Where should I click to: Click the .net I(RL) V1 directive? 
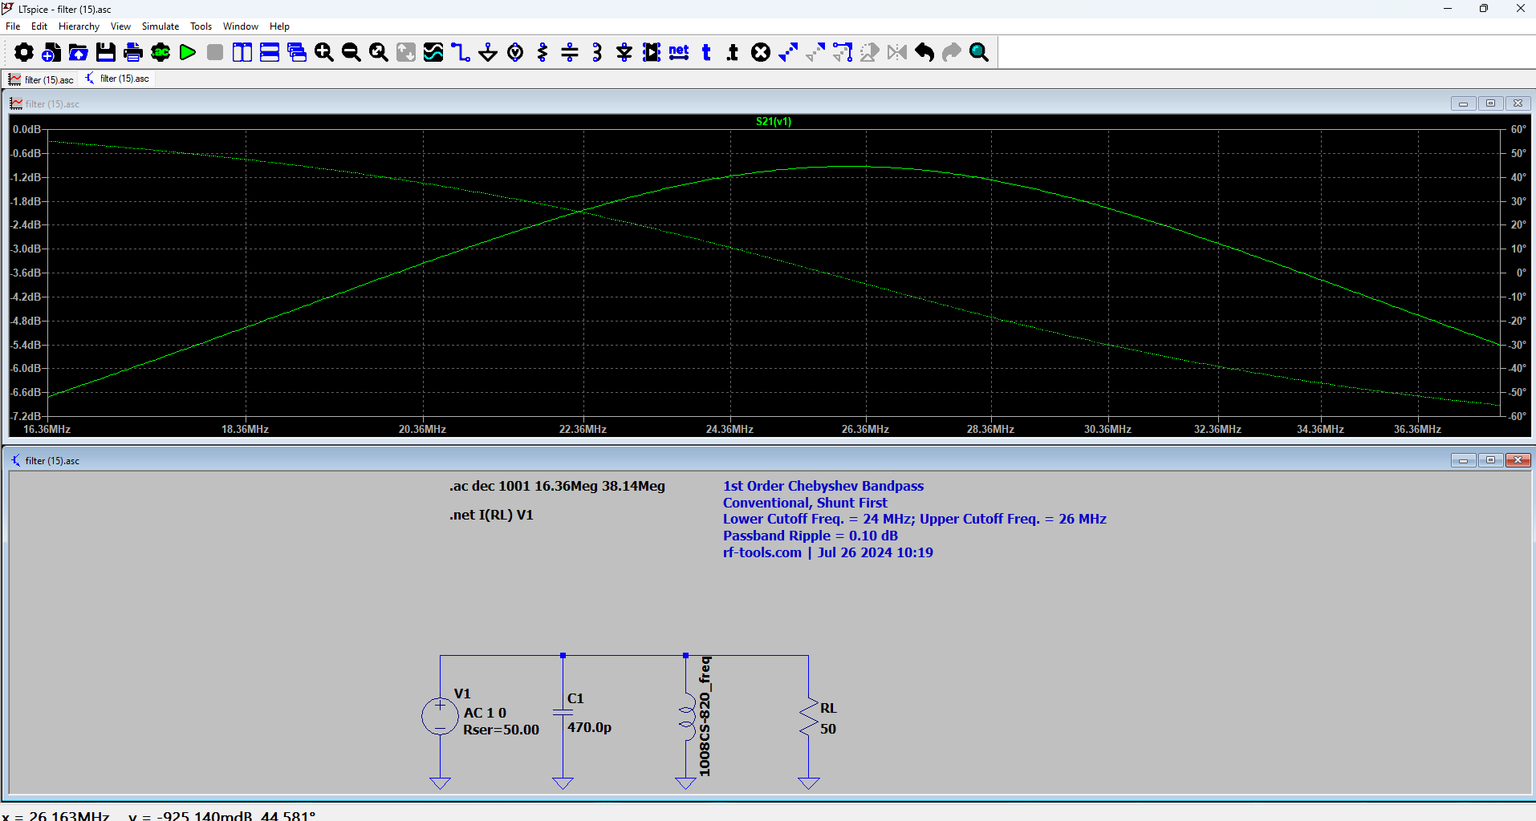click(x=491, y=515)
